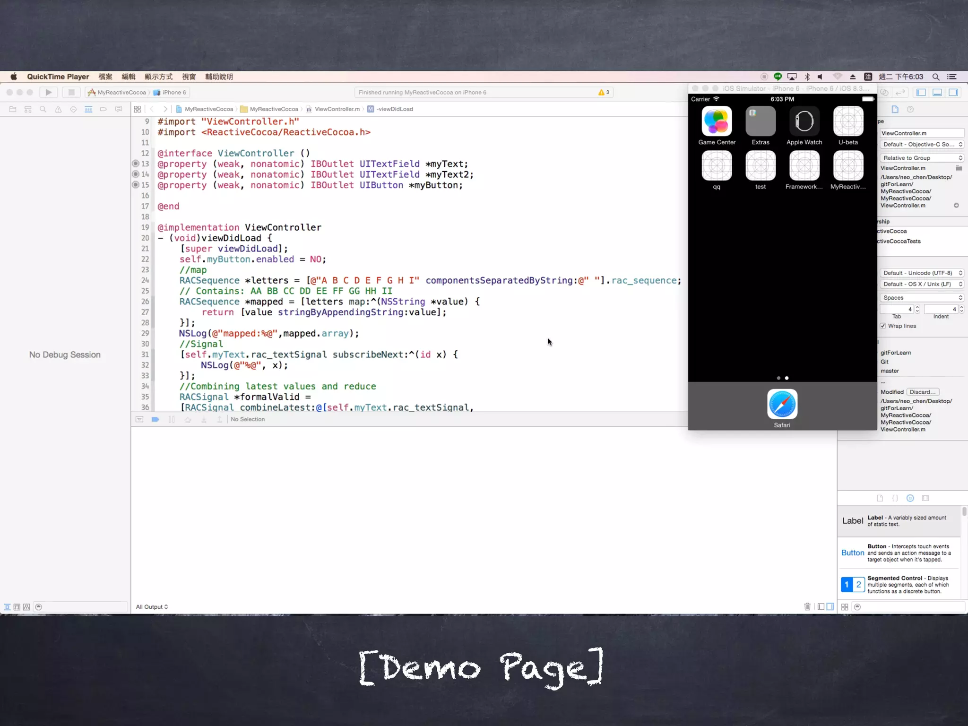Screen dimensions: 968x726
Task: Open the Apple Watch app in simulator
Action: coord(804,122)
